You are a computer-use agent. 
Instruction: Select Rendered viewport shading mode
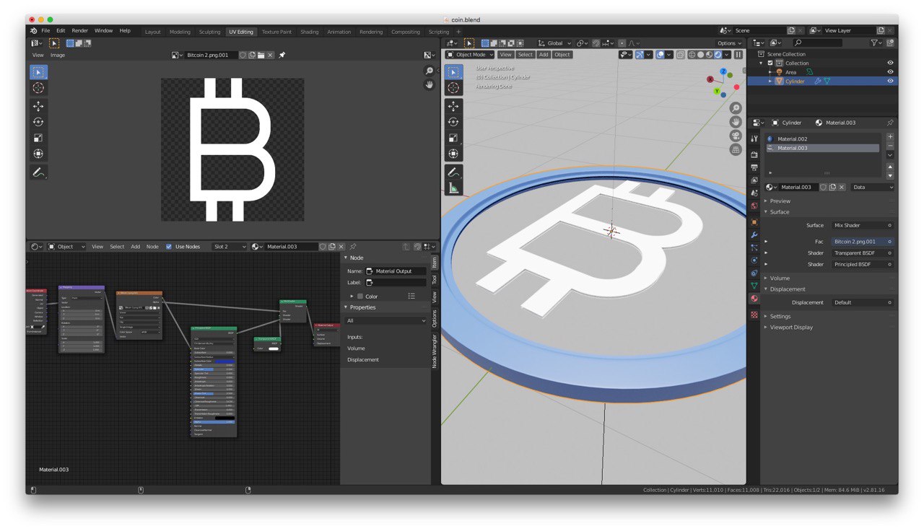point(718,54)
